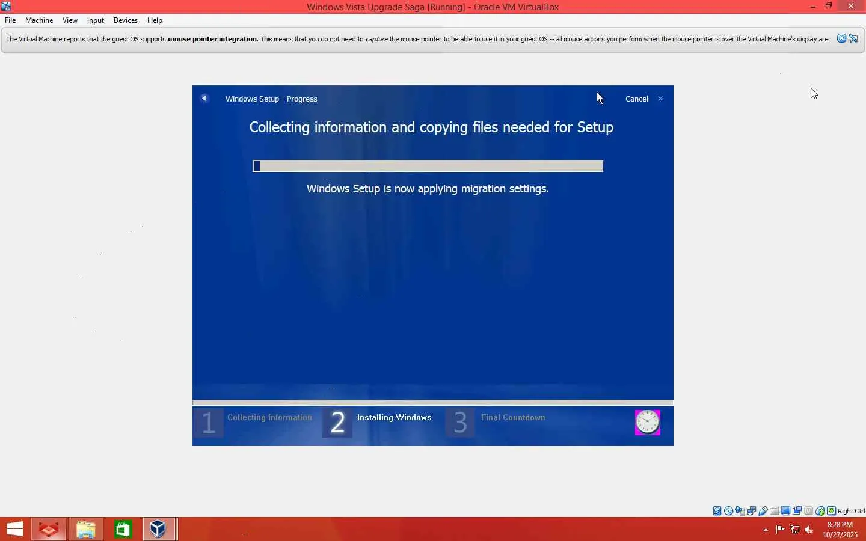
Task: Click the green arrow keyboard capture indicator
Action: pyautogui.click(x=832, y=511)
